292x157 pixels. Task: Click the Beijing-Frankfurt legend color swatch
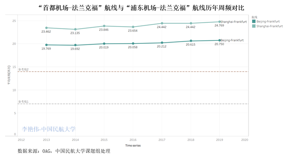coord(254,21)
